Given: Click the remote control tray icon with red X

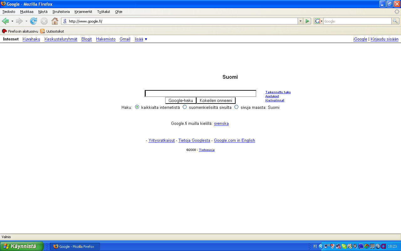Looking at the screenshot, I should pyautogui.click(x=332, y=246).
